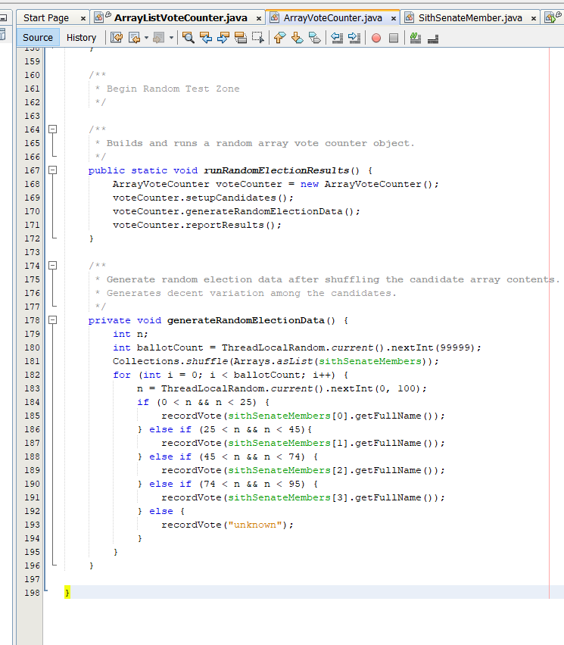Click 'int n;' declaration on line 179
This screenshot has height=645, width=564.
point(130,334)
